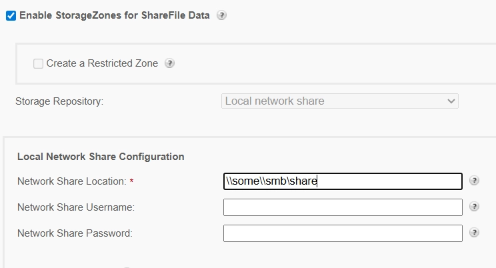The height and width of the screenshot is (268, 496).
Task: Show help for Network Share Location
Action: tap(474, 181)
